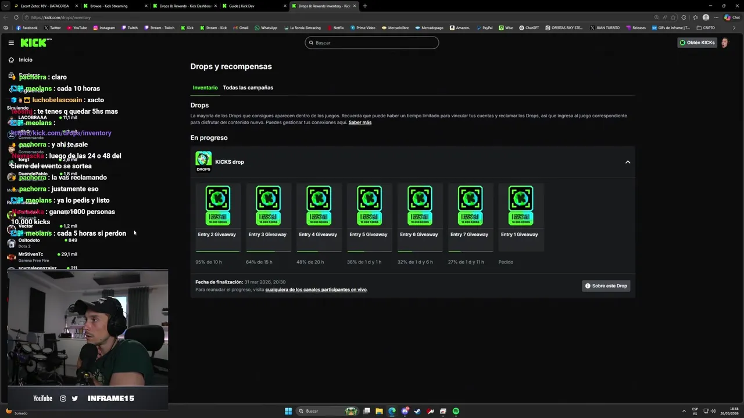Open link to participating live channels

316,290
